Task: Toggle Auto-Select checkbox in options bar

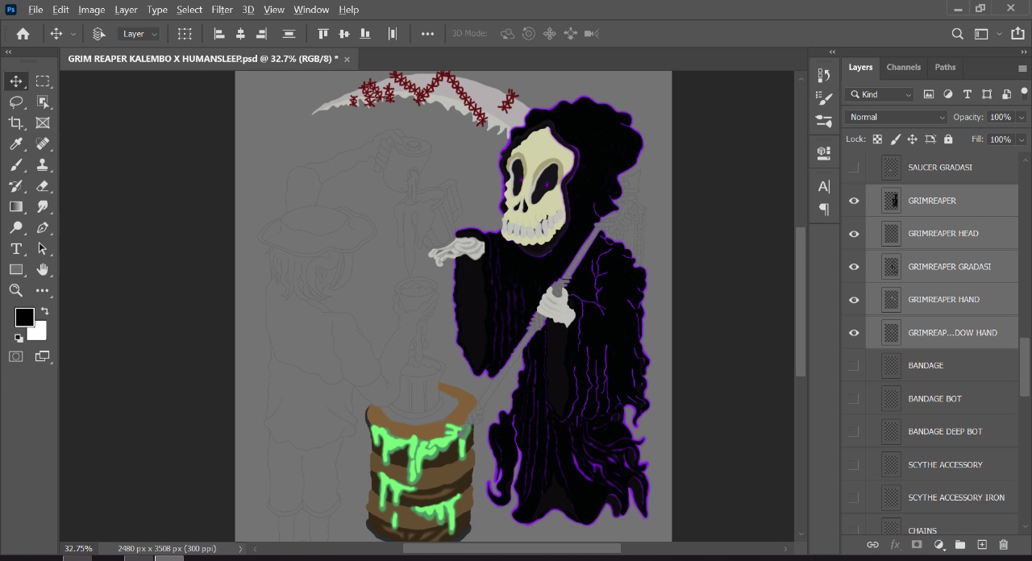Action: click(99, 34)
